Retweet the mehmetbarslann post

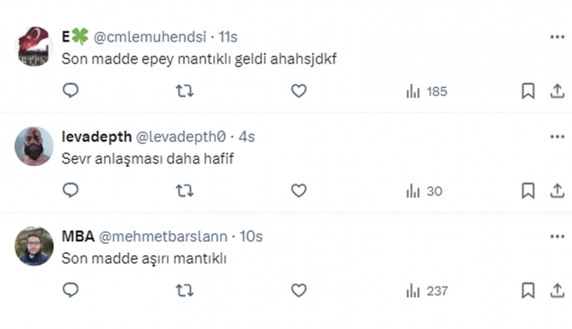(184, 291)
